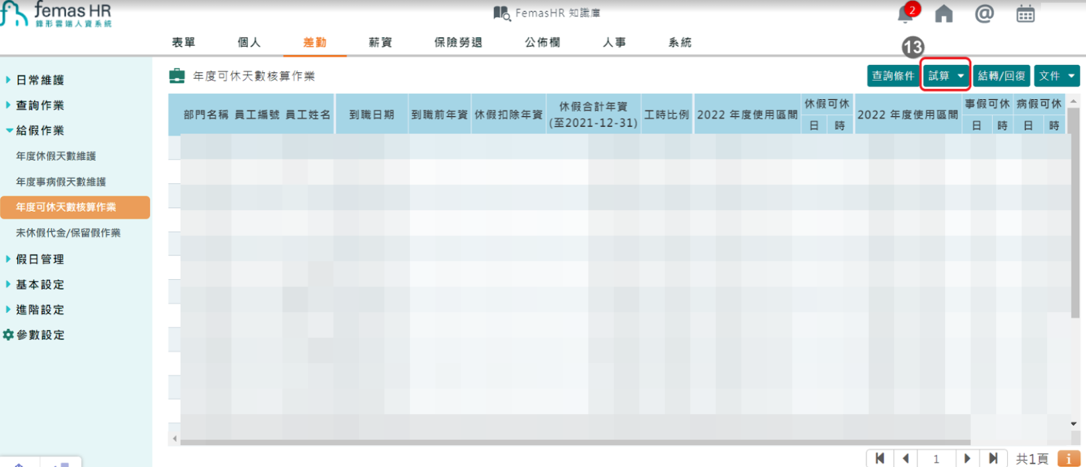Click the 工時比例 column header
The width and height of the screenshot is (1086, 467).
pyautogui.click(x=667, y=114)
